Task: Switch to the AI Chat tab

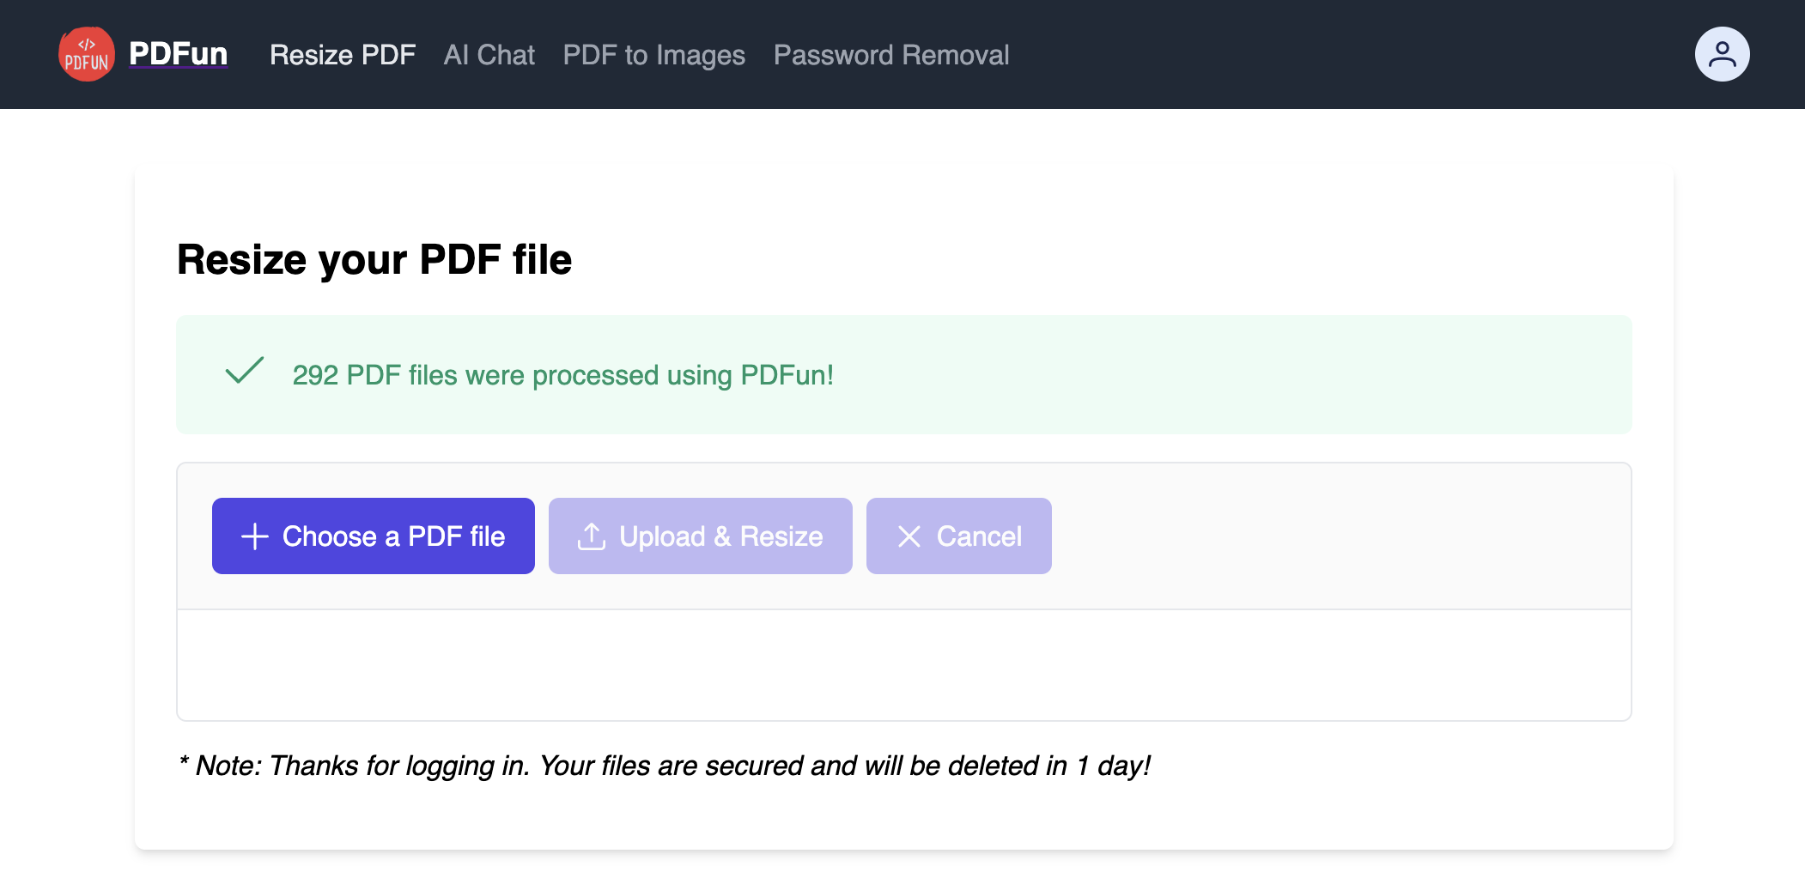Action: [488, 54]
